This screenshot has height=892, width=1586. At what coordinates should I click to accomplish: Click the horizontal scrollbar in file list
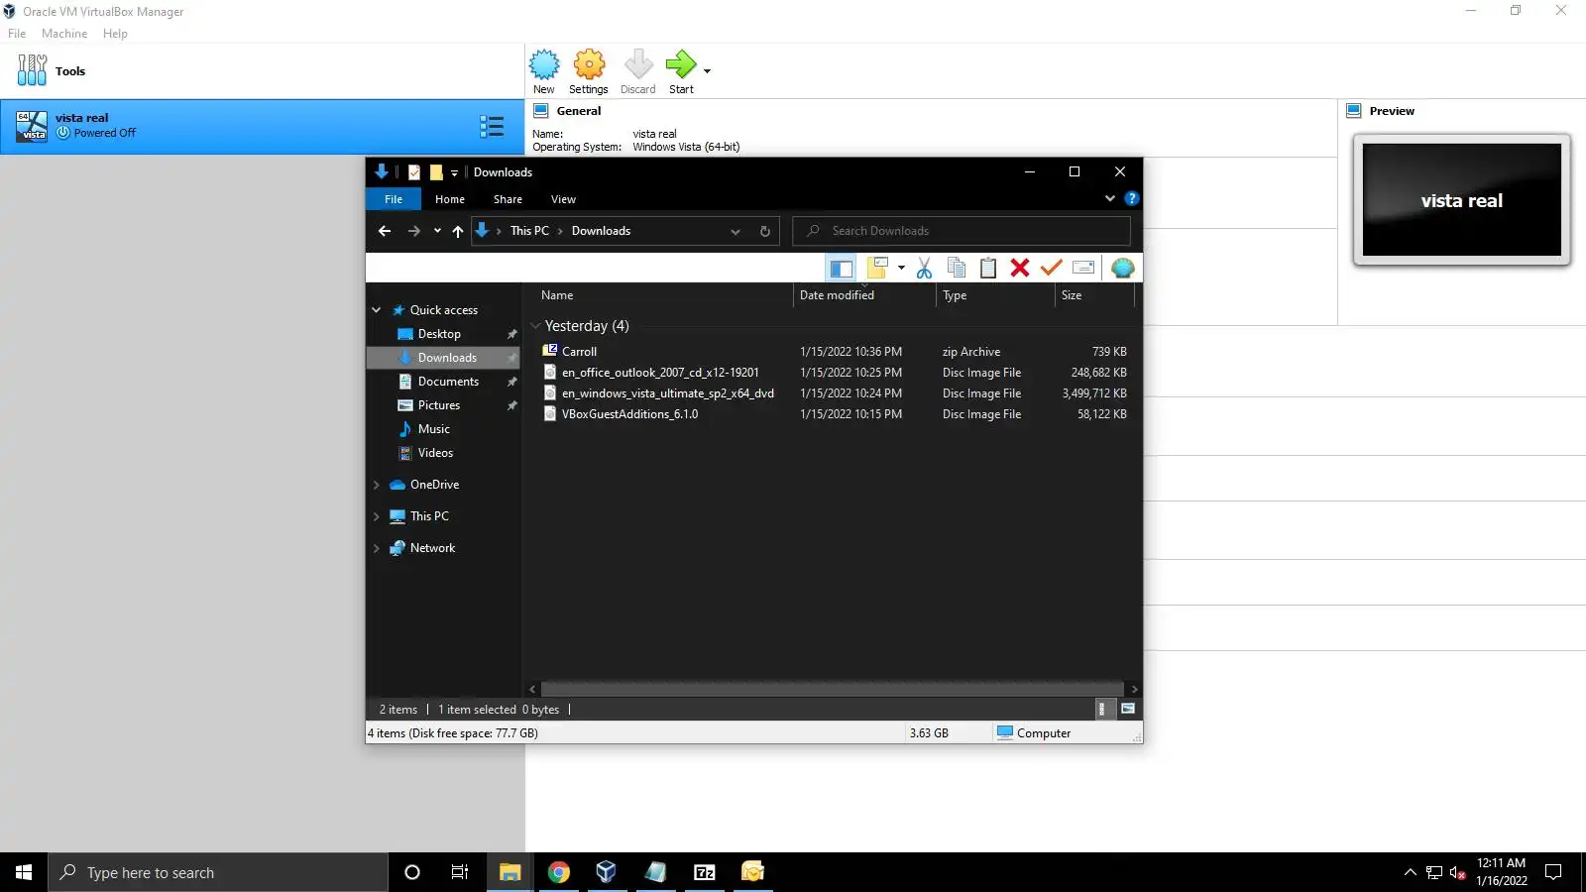click(x=833, y=689)
